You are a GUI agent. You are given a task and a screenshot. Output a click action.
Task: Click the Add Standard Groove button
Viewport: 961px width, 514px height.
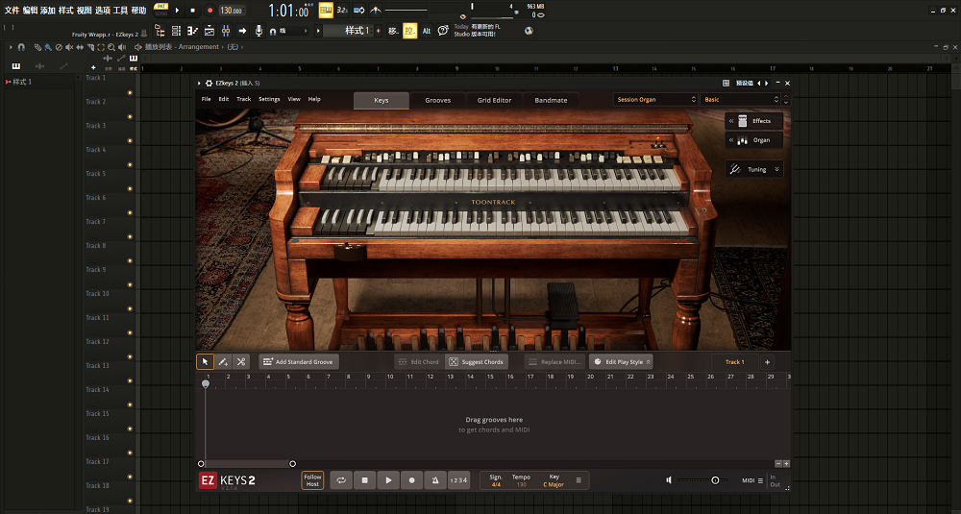click(x=299, y=362)
